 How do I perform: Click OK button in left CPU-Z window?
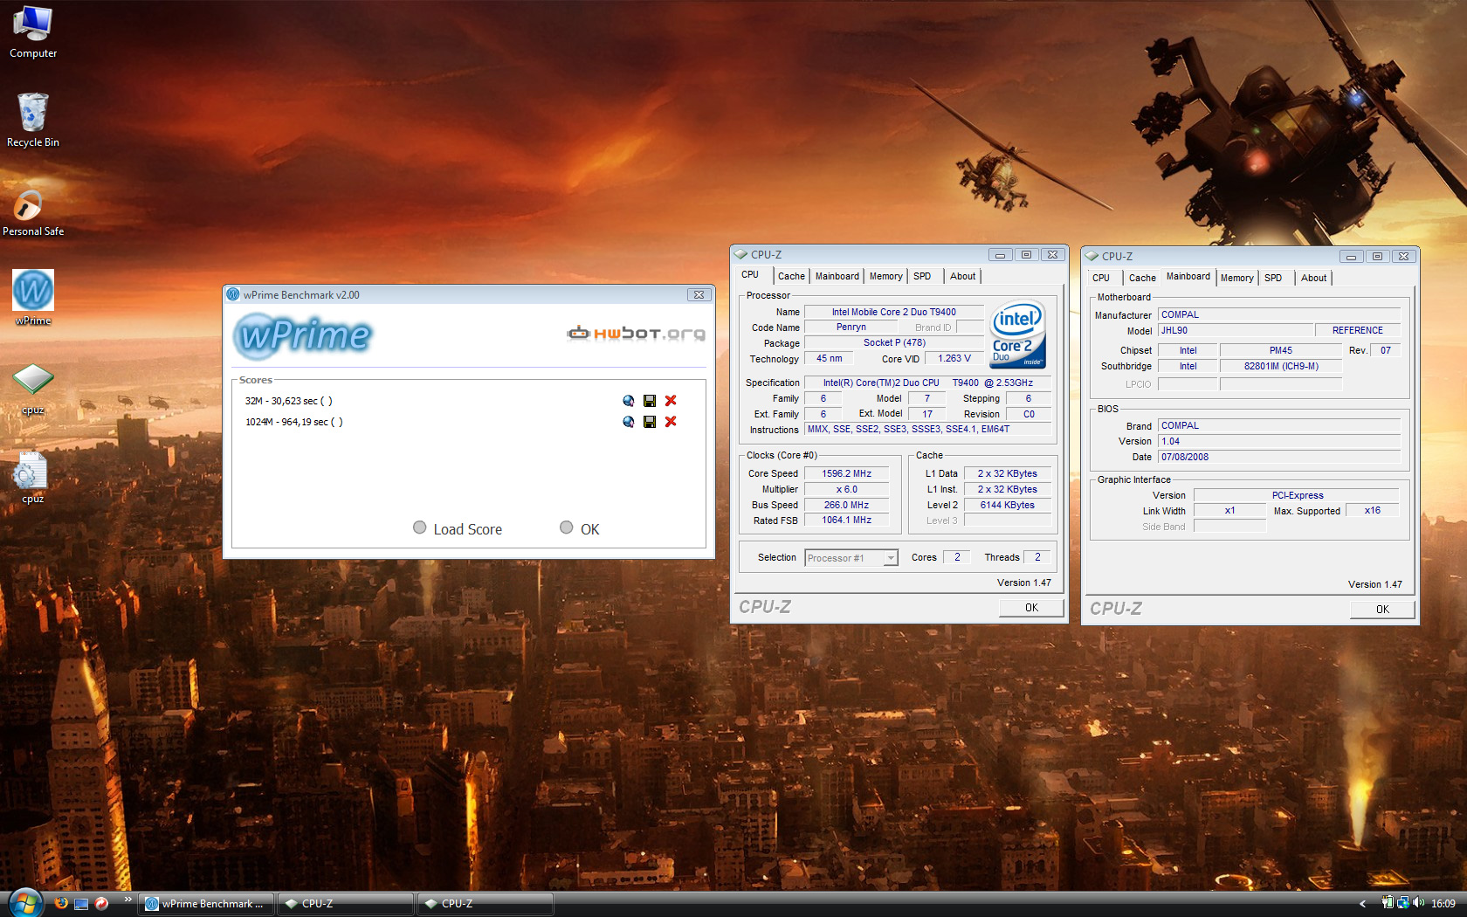[x=1031, y=608]
